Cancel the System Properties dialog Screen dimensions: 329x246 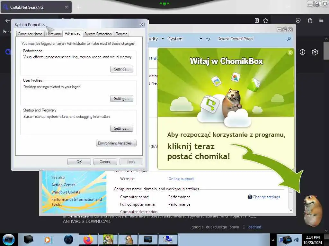click(x=105, y=162)
